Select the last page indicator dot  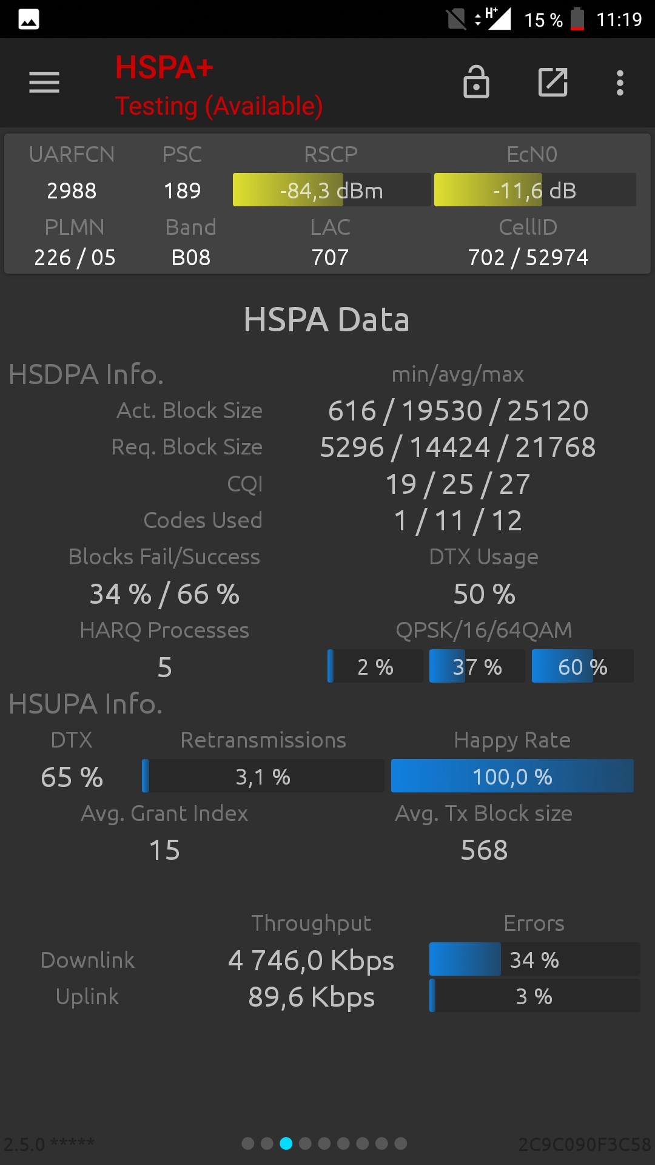[x=400, y=1144]
